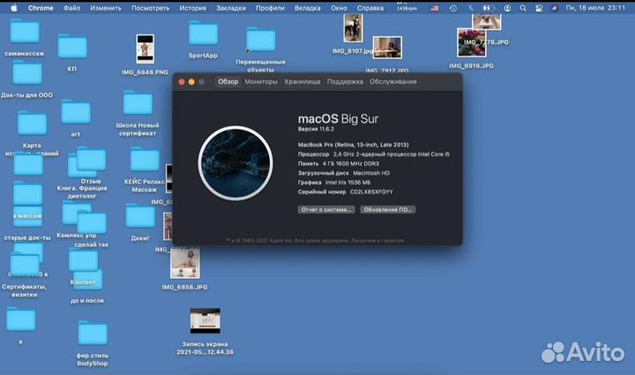The height and width of the screenshot is (375, 635).
Task: Click the Обновление ПО button
Action: [x=387, y=210]
